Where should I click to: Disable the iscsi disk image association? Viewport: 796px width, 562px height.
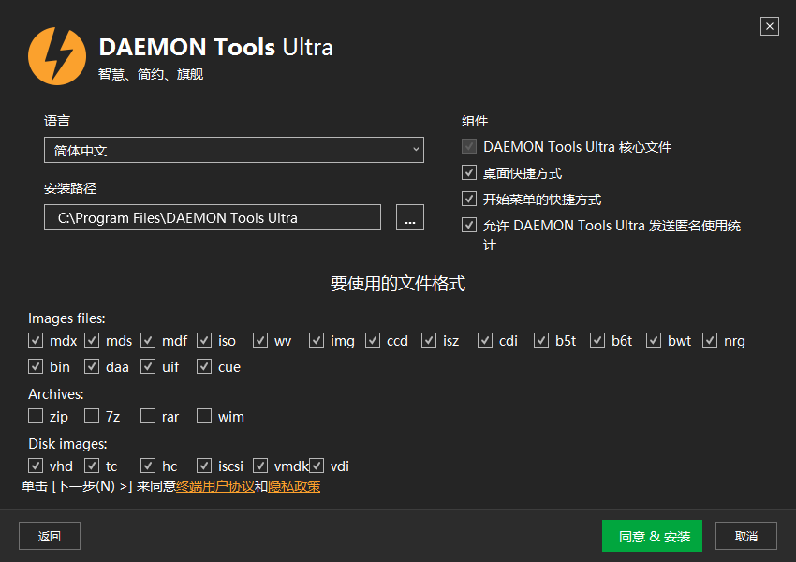(204, 466)
